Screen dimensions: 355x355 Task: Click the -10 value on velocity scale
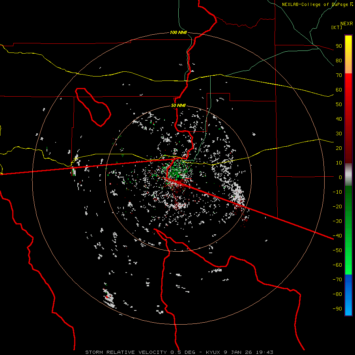pyautogui.click(x=337, y=192)
